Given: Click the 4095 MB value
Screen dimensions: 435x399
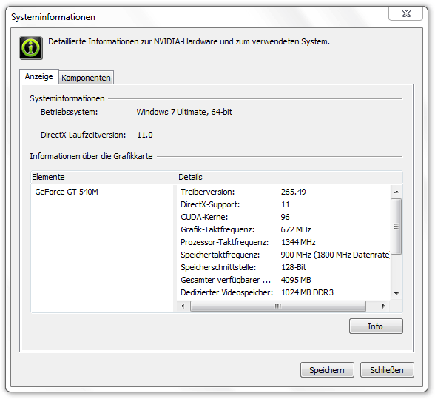Looking at the screenshot, I should [x=296, y=280].
